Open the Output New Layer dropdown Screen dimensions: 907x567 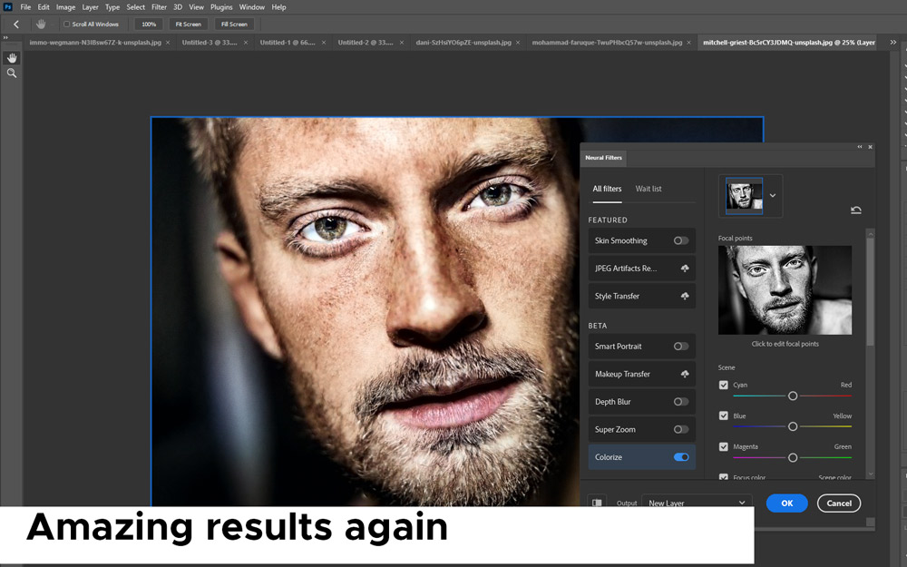696,502
